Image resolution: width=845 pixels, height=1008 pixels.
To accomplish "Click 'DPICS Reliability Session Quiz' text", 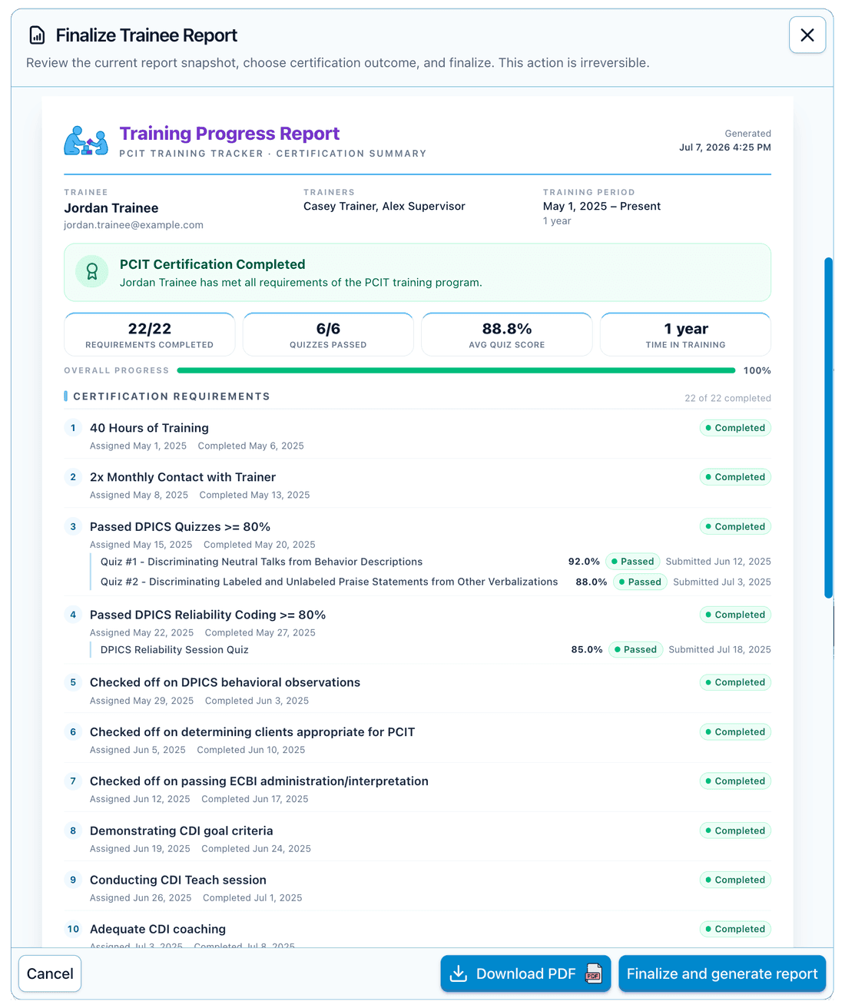I will pos(174,649).
